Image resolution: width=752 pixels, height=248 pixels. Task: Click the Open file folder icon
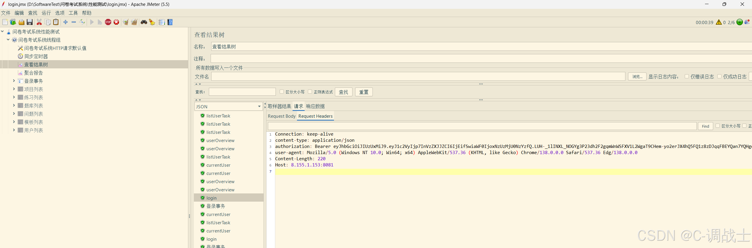coord(21,22)
